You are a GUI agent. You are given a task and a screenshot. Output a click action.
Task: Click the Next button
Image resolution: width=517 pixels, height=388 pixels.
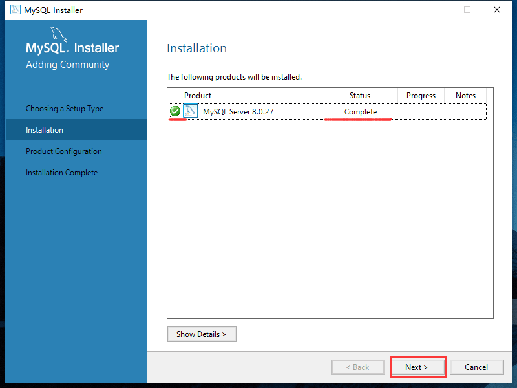(x=417, y=367)
